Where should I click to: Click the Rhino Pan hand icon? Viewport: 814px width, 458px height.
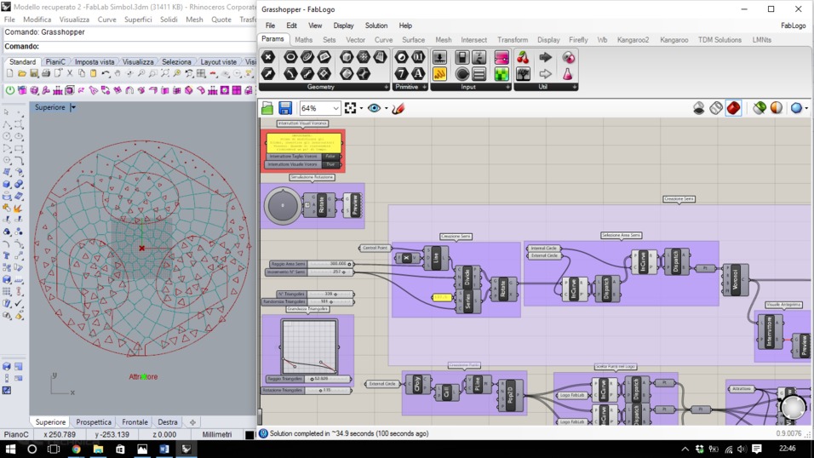[x=118, y=74]
